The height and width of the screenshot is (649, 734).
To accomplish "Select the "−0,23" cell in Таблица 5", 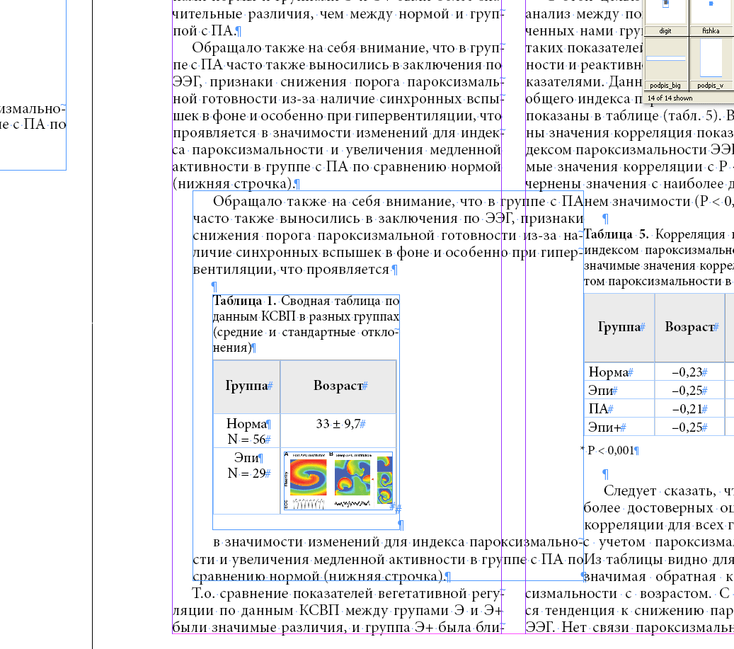I will [689, 372].
